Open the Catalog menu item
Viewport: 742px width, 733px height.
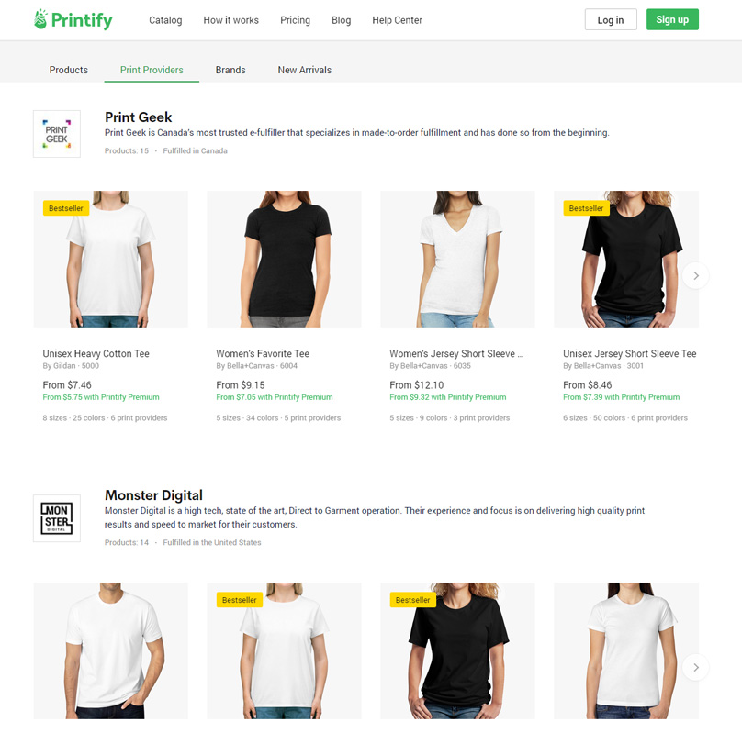coord(165,20)
